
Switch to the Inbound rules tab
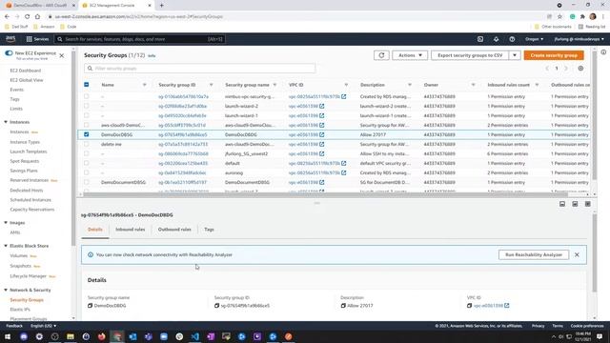(131, 230)
